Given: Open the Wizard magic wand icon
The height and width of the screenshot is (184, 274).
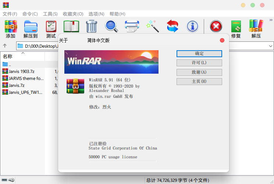Looking at the screenshot, I should (152, 26).
